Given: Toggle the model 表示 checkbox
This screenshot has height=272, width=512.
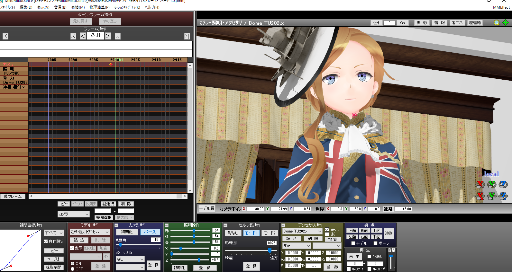Looking at the screenshot, I should (72, 248).
